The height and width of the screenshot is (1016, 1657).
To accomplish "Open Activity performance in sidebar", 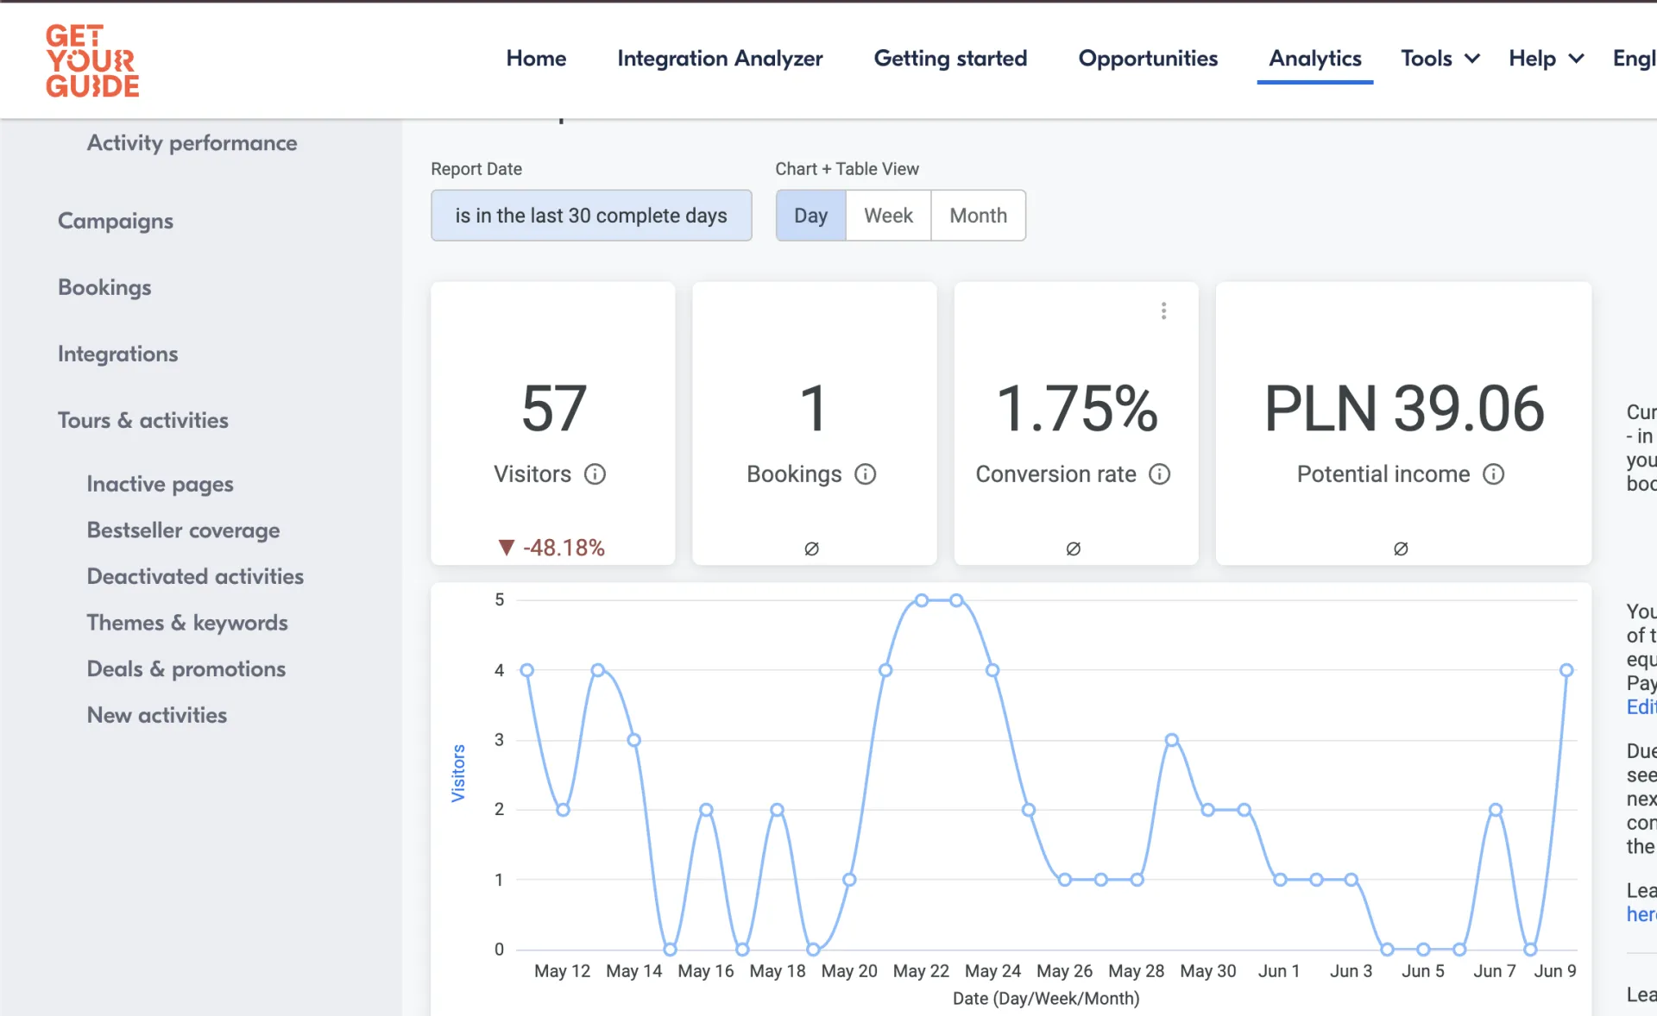I will [192, 143].
